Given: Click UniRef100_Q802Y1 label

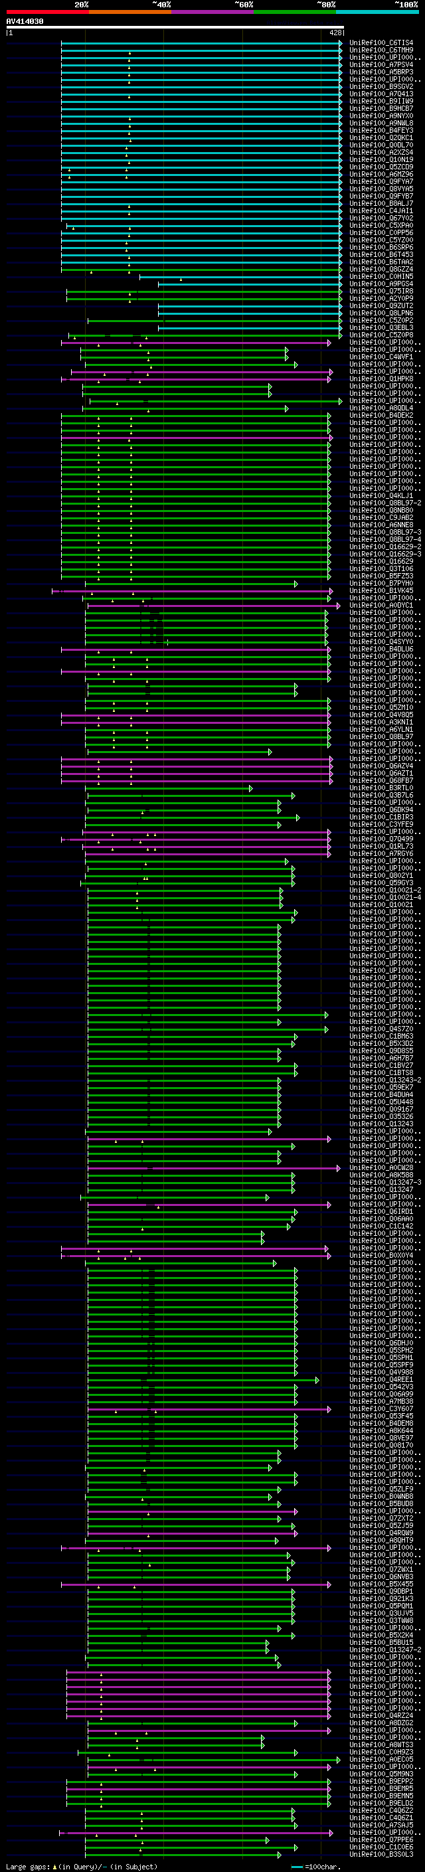Looking at the screenshot, I should coord(381,876).
